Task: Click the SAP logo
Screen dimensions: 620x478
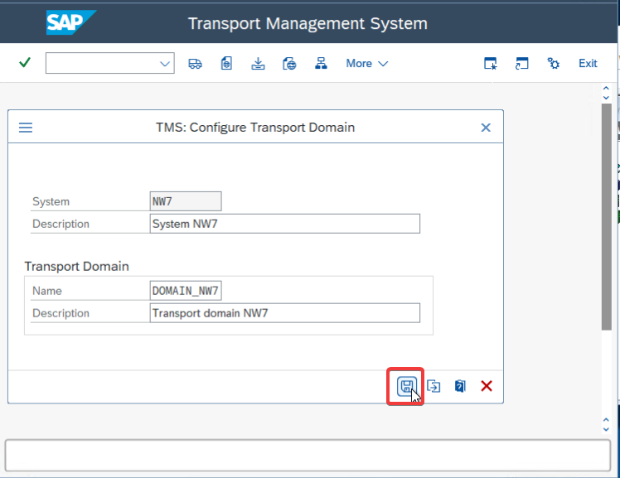Action: point(70,22)
